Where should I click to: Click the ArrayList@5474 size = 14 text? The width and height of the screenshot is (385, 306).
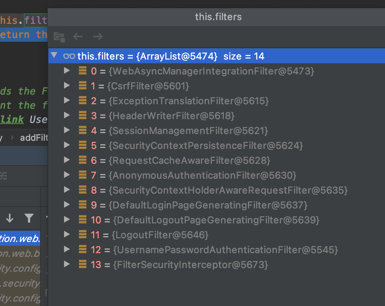[200, 56]
